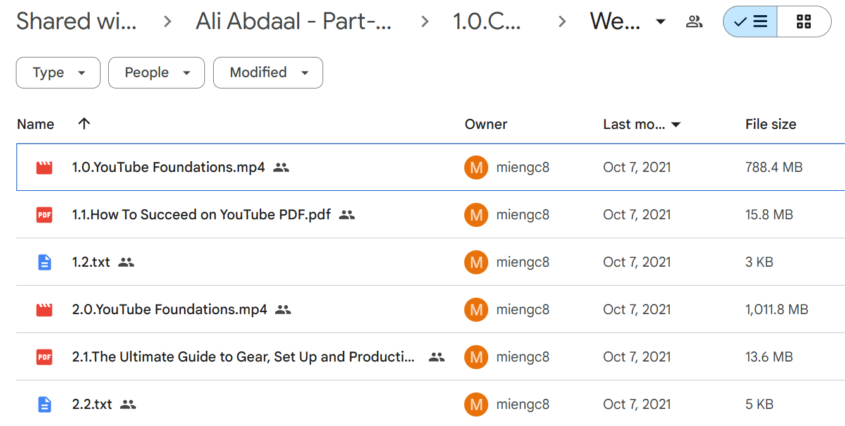Screen dimensions: 845x426
Task: Click the document icon beside 2.2.txt
Action: click(44, 405)
